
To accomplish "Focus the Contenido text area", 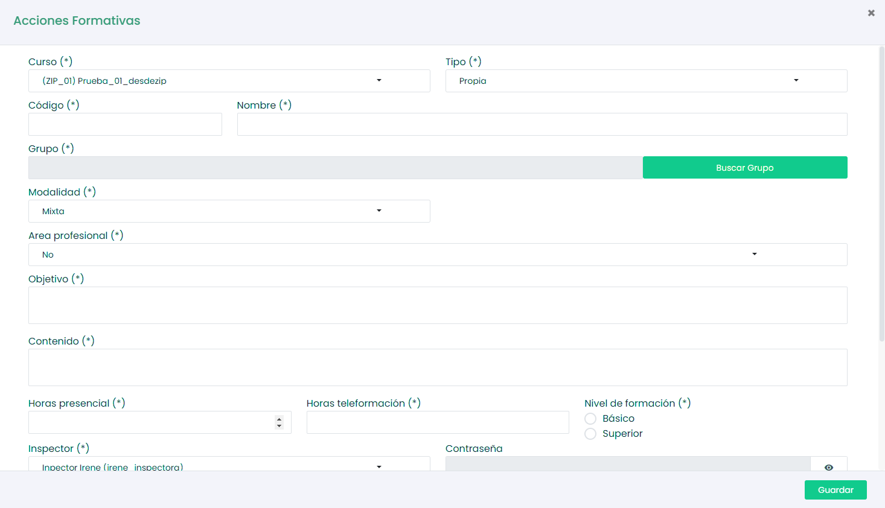I will (x=438, y=367).
